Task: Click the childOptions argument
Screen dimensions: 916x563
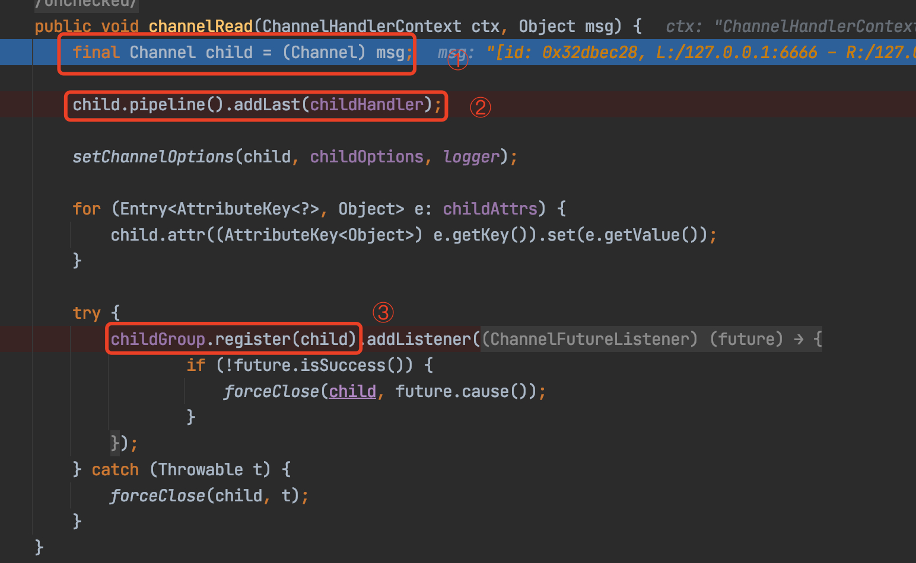Action: tap(367, 157)
